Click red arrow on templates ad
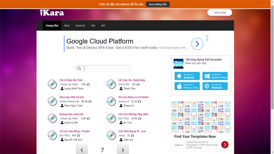 (x=225, y=145)
